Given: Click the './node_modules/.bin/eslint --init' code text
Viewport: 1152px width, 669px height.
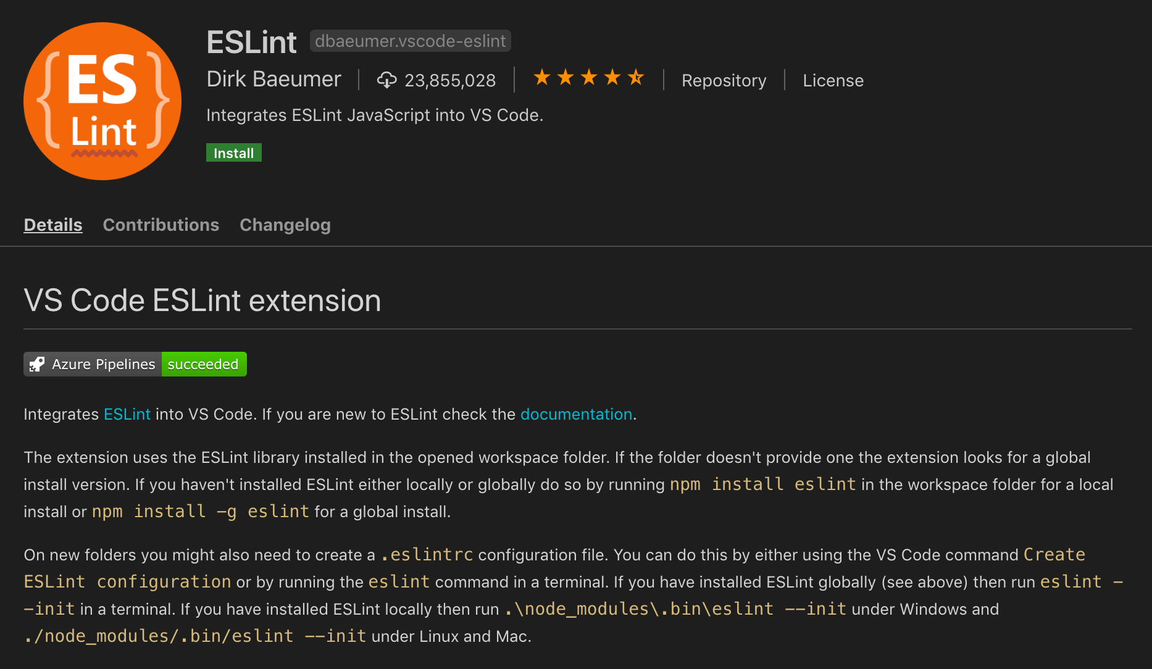Looking at the screenshot, I should tap(195, 636).
